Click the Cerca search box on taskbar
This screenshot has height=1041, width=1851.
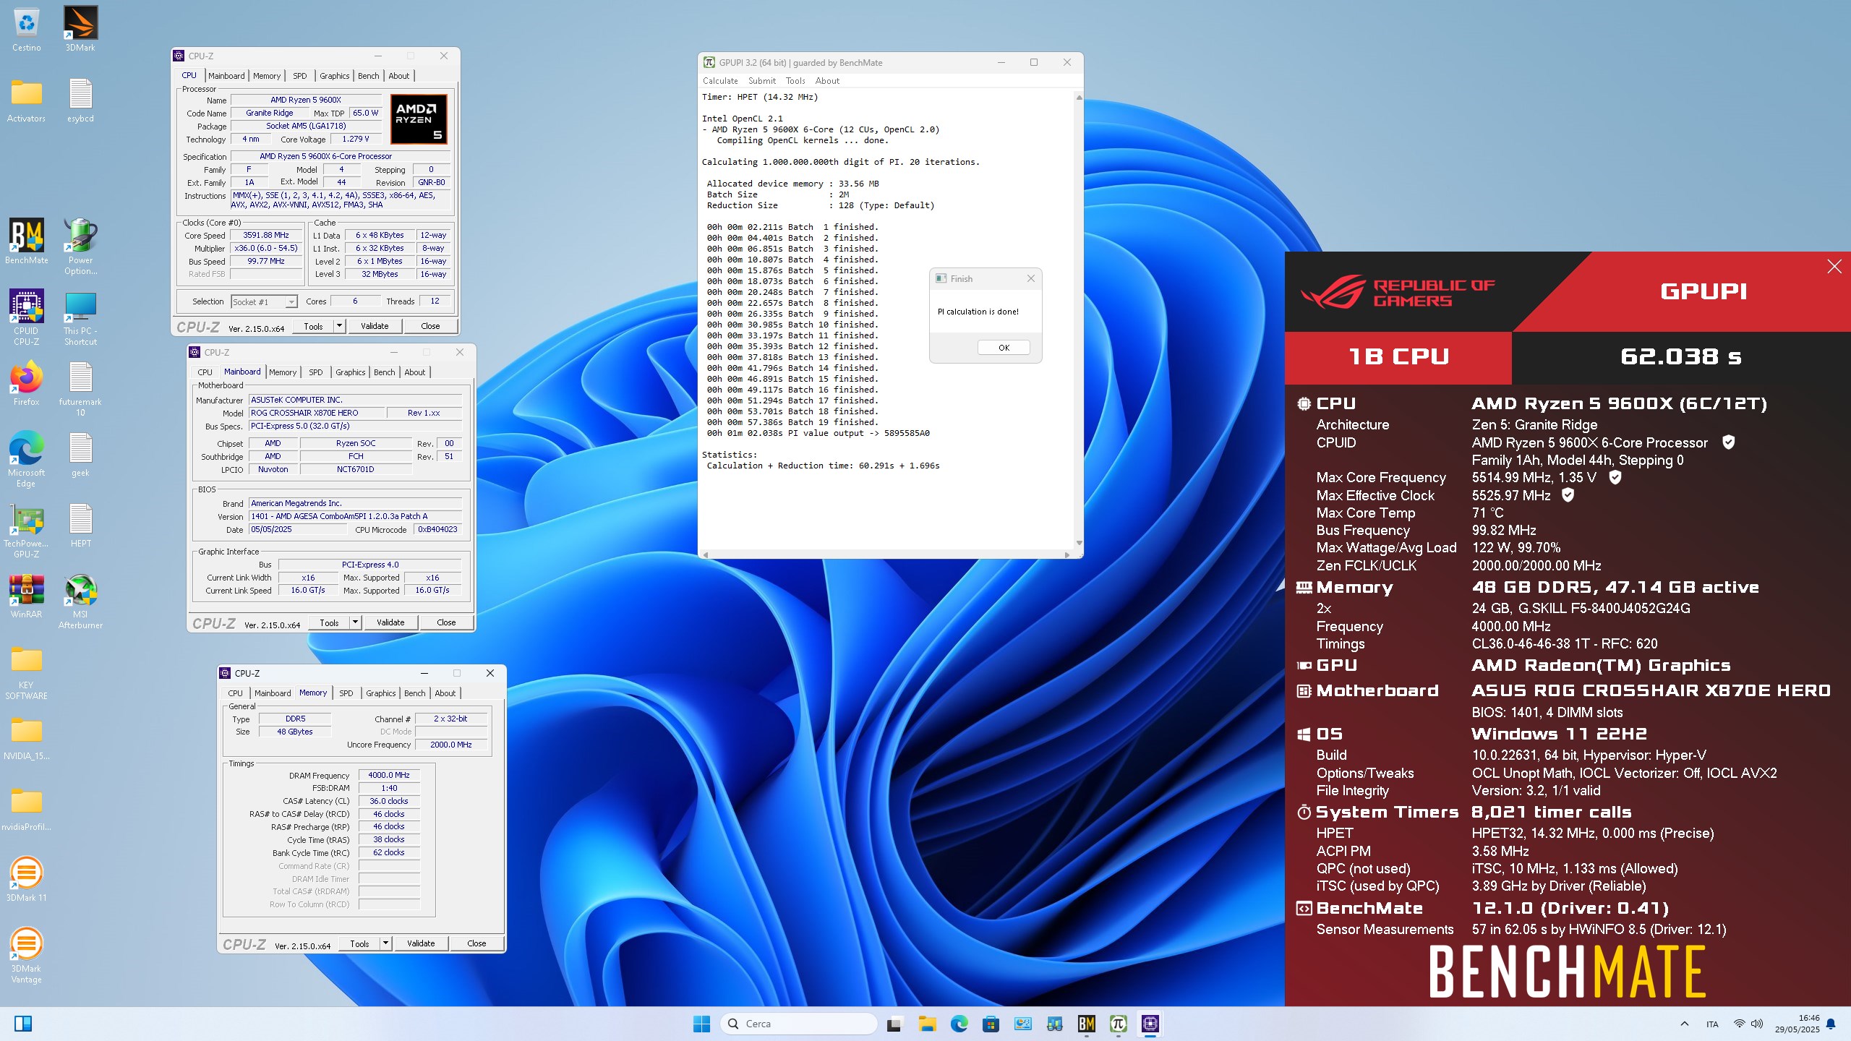tap(798, 1023)
